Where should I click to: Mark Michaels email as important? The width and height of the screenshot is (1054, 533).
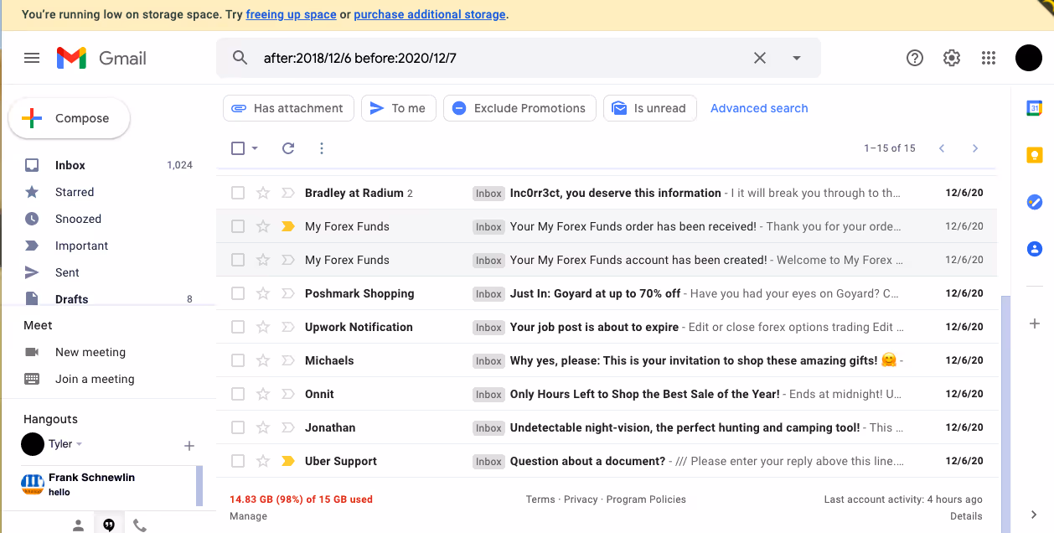288,360
